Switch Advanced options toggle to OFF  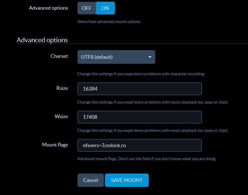click(87, 8)
